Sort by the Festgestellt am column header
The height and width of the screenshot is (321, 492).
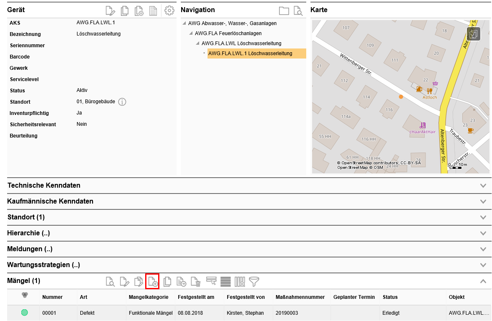[x=196, y=297]
